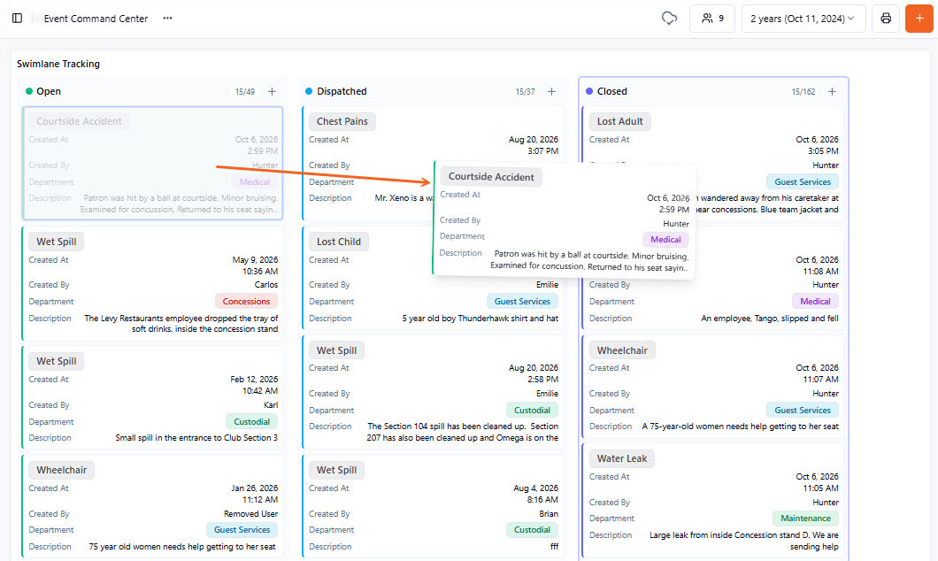Screen dimensions: 938x561
Task: Open the Lost Adult card title
Action: [x=619, y=121]
